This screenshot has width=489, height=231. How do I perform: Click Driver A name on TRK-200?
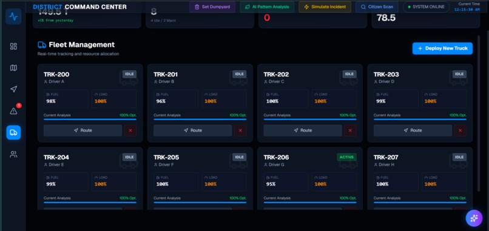coord(56,82)
